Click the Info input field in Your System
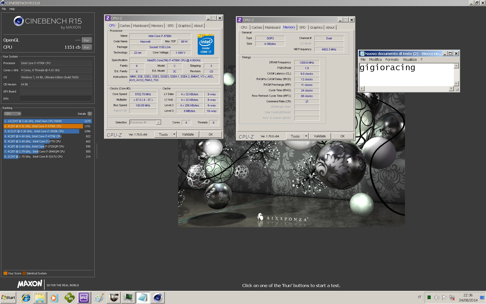486x304 pixels. coord(56,99)
